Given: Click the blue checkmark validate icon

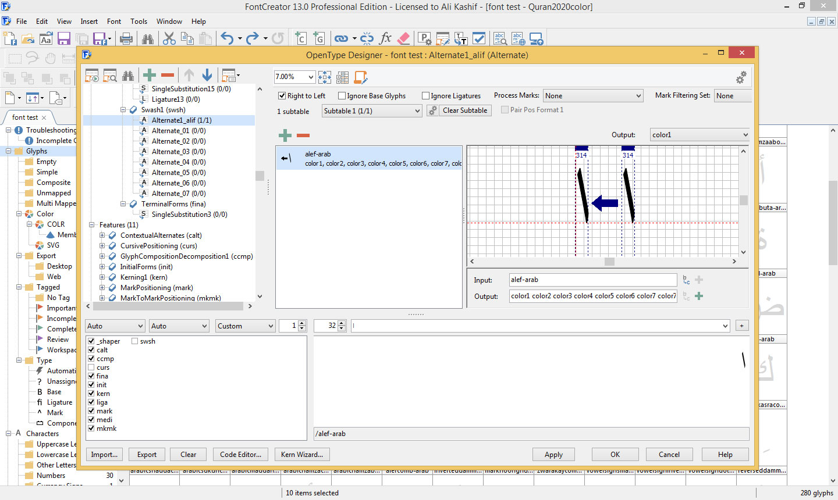Looking at the screenshot, I should pos(479,39).
